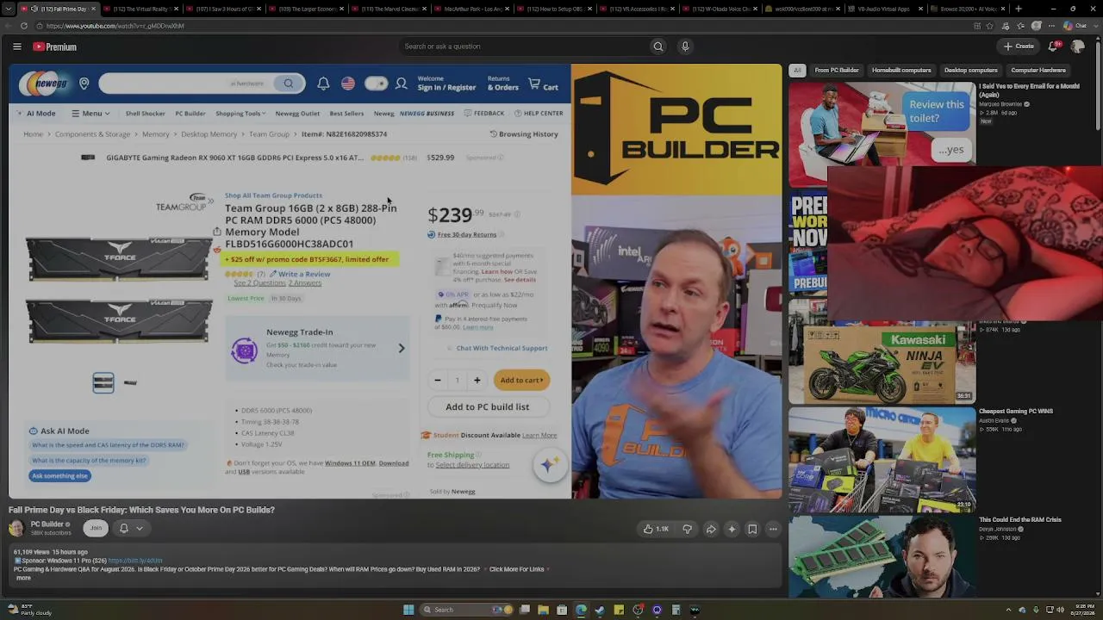The image size is (1103, 620).
Task: Open the sponsor link in the description
Action: (134, 561)
